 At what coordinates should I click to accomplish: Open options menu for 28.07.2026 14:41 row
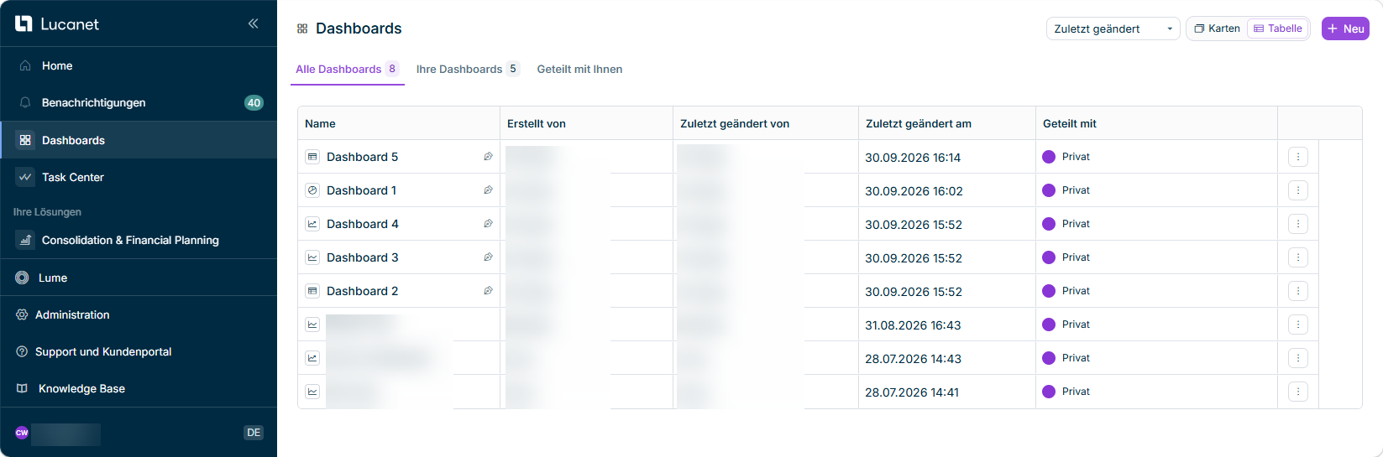(x=1298, y=392)
